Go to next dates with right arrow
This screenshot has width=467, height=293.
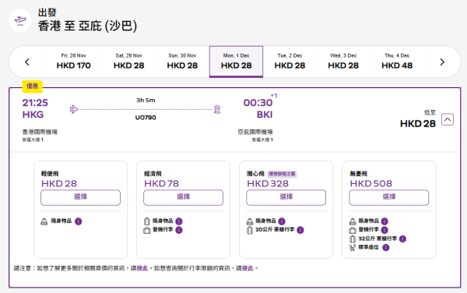click(x=442, y=62)
